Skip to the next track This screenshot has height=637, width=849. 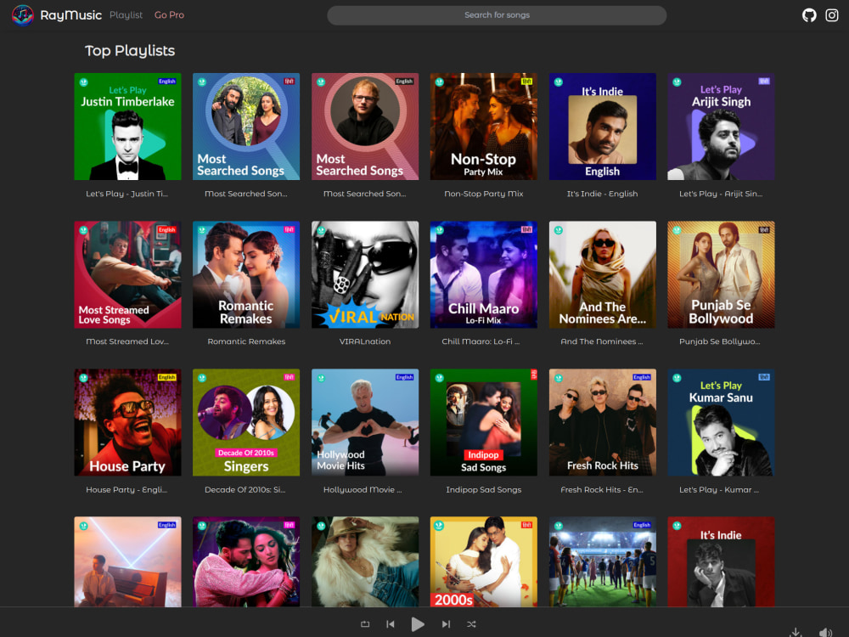446,624
